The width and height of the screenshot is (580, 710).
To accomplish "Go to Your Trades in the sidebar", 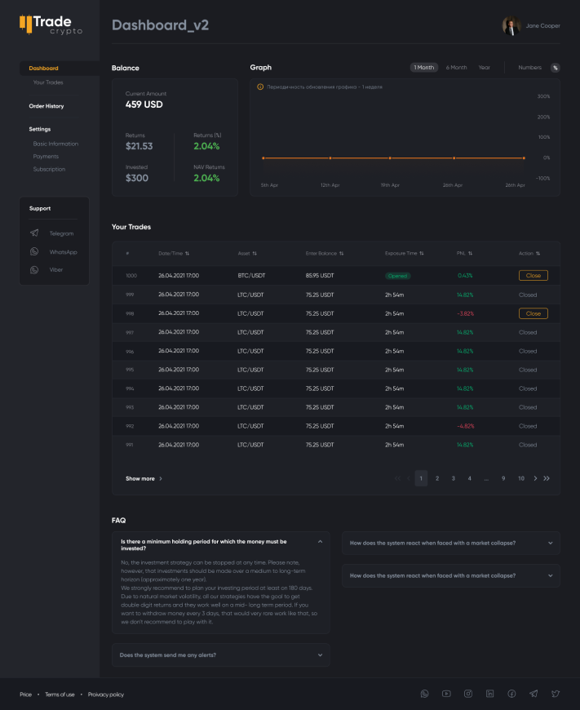I will [x=48, y=82].
